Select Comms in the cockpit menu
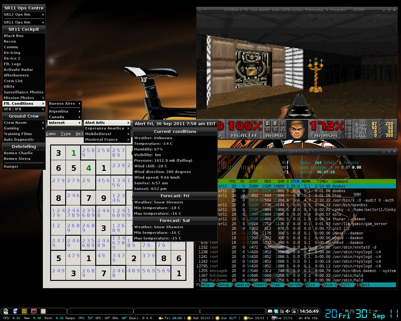 [x=24, y=47]
